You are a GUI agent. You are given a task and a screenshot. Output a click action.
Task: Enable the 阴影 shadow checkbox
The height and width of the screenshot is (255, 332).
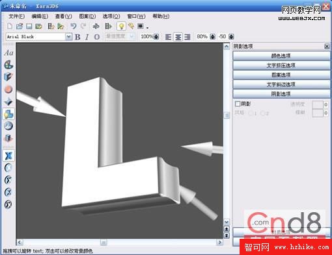238,104
